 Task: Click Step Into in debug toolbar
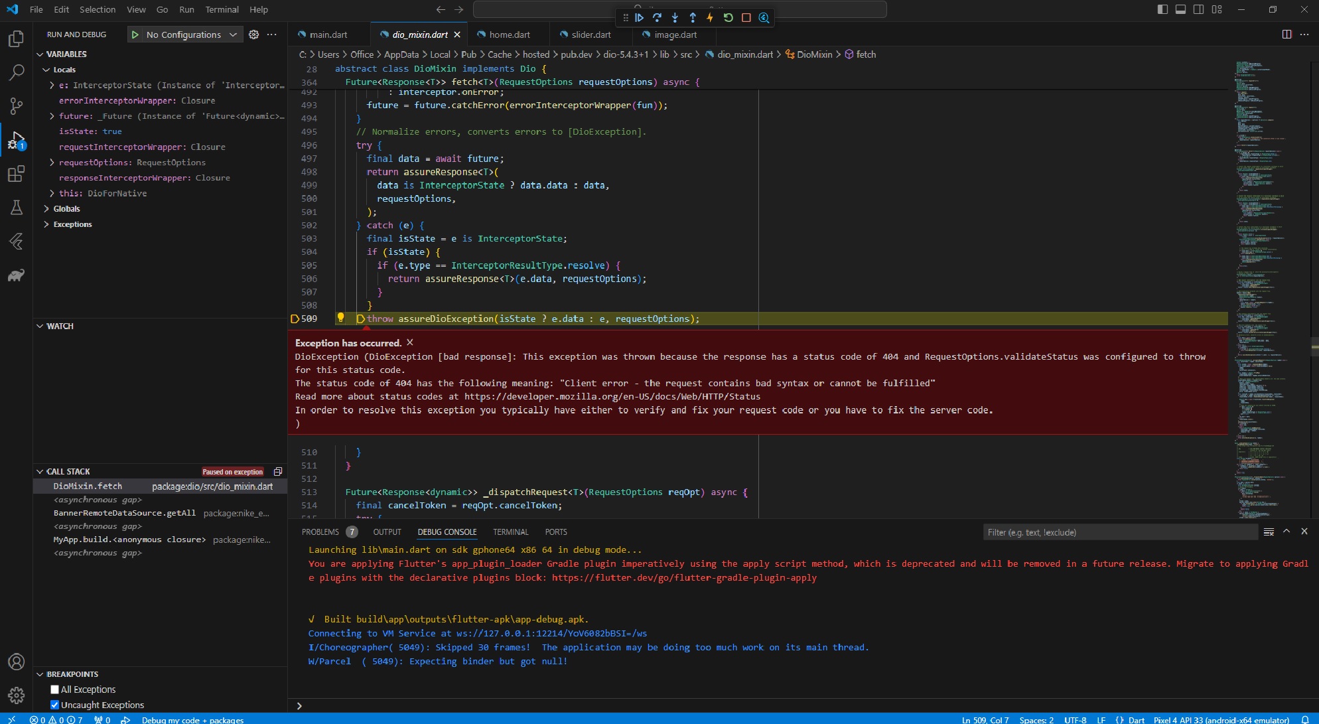coord(675,18)
